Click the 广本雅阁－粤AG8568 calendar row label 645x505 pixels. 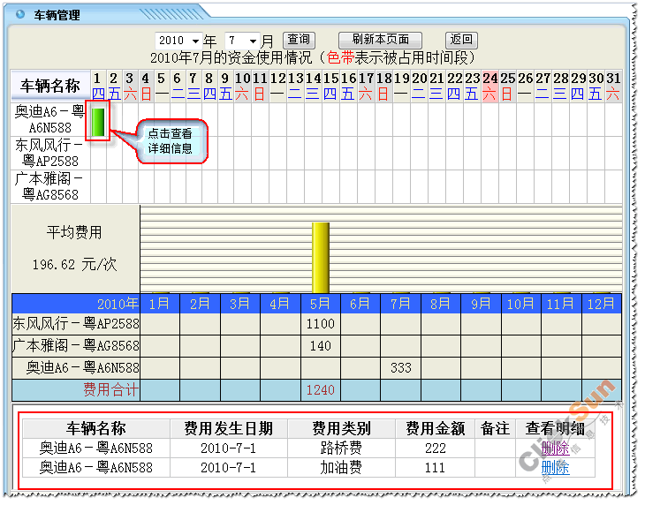(x=49, y=186)
